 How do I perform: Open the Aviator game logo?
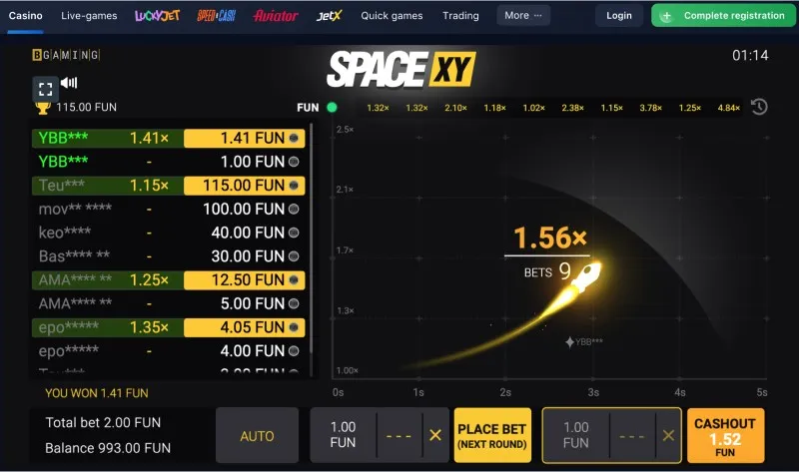(276, 16)
